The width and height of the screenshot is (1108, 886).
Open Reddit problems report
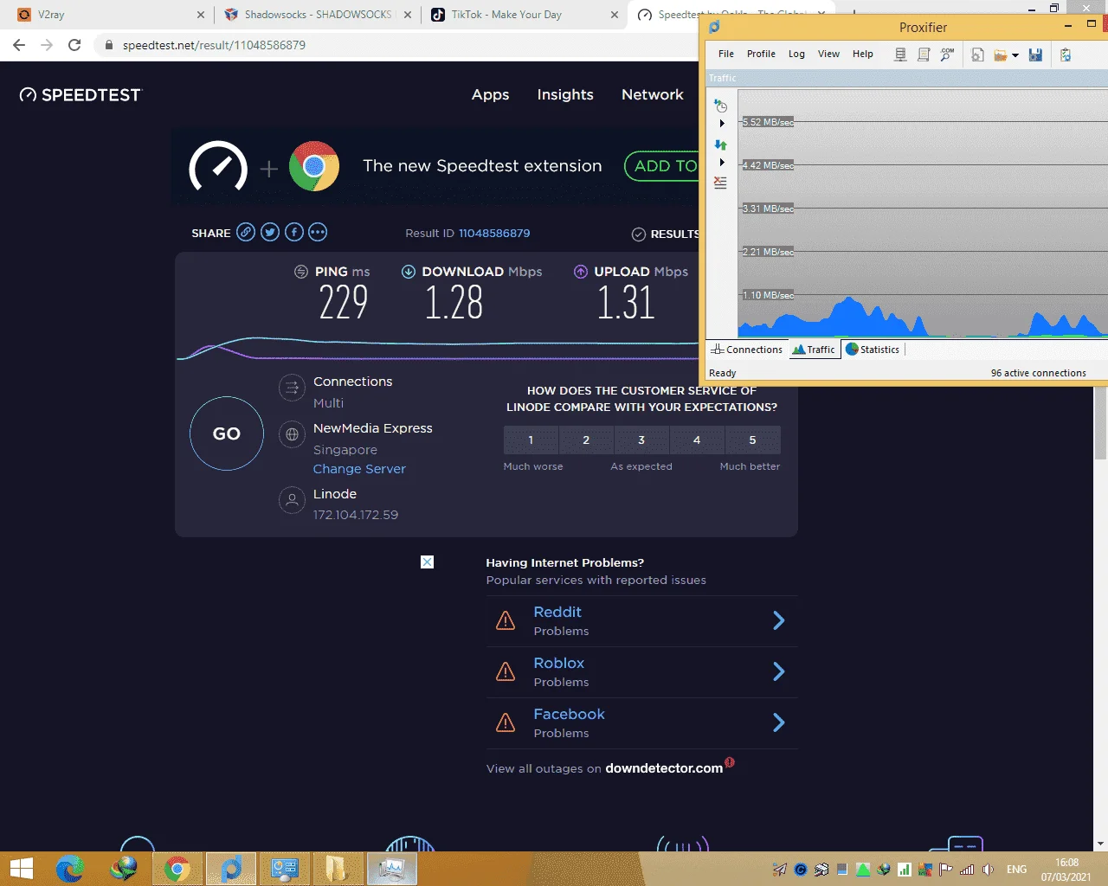557,613
